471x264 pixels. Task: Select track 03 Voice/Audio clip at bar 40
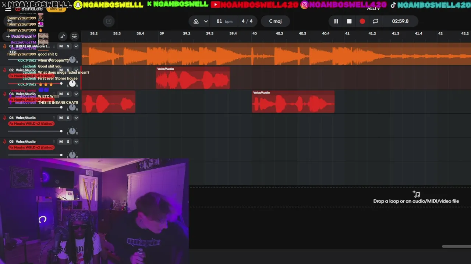(293, 102)
